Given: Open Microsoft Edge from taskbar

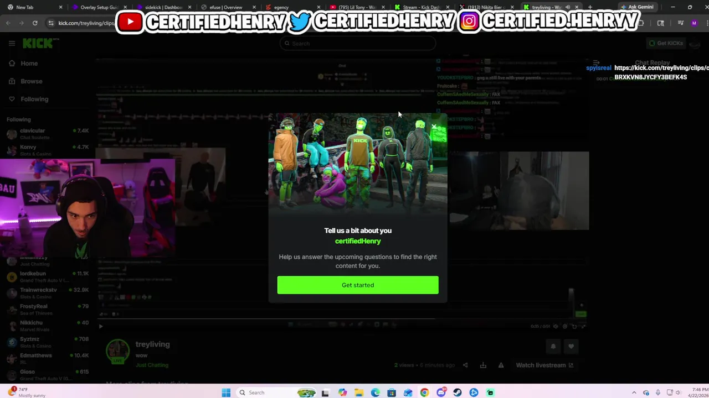Looking at the screenshot, I should coord(376,392).
